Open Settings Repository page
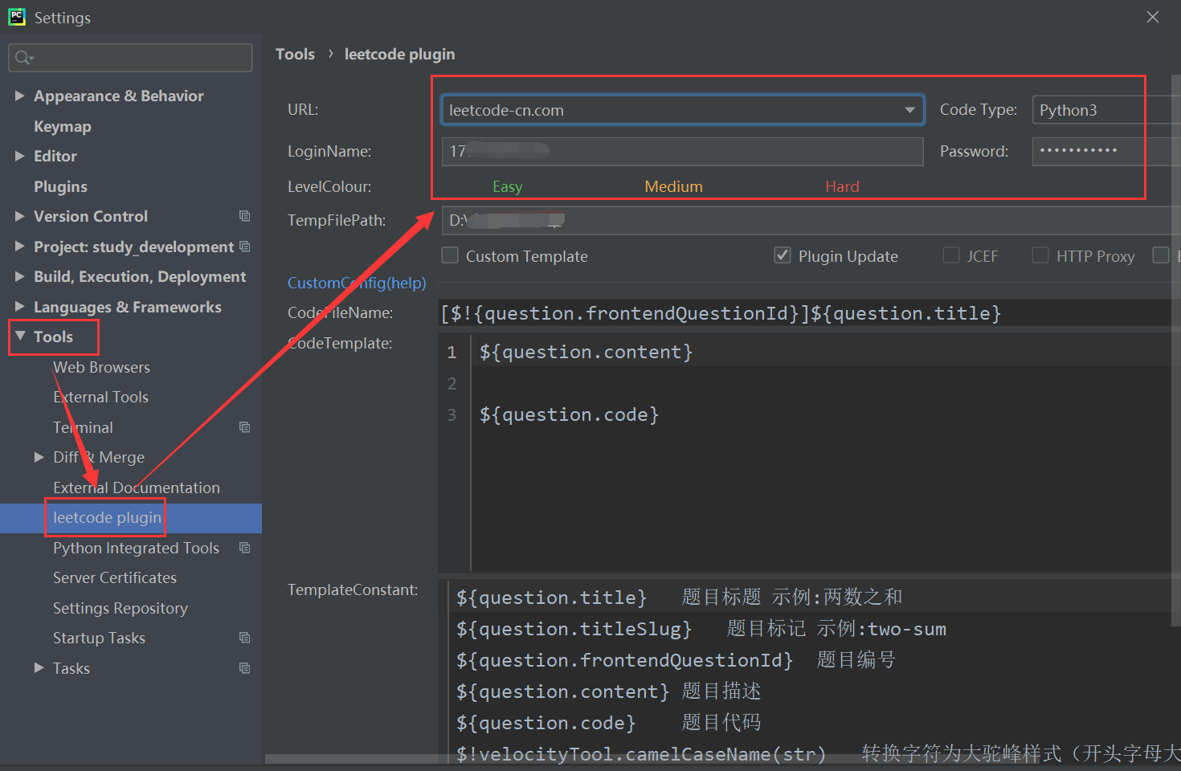1181x771 pixels. (121, 608)
